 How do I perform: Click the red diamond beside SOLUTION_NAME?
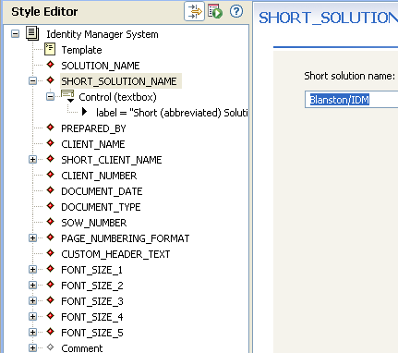[x=51, y=65]
